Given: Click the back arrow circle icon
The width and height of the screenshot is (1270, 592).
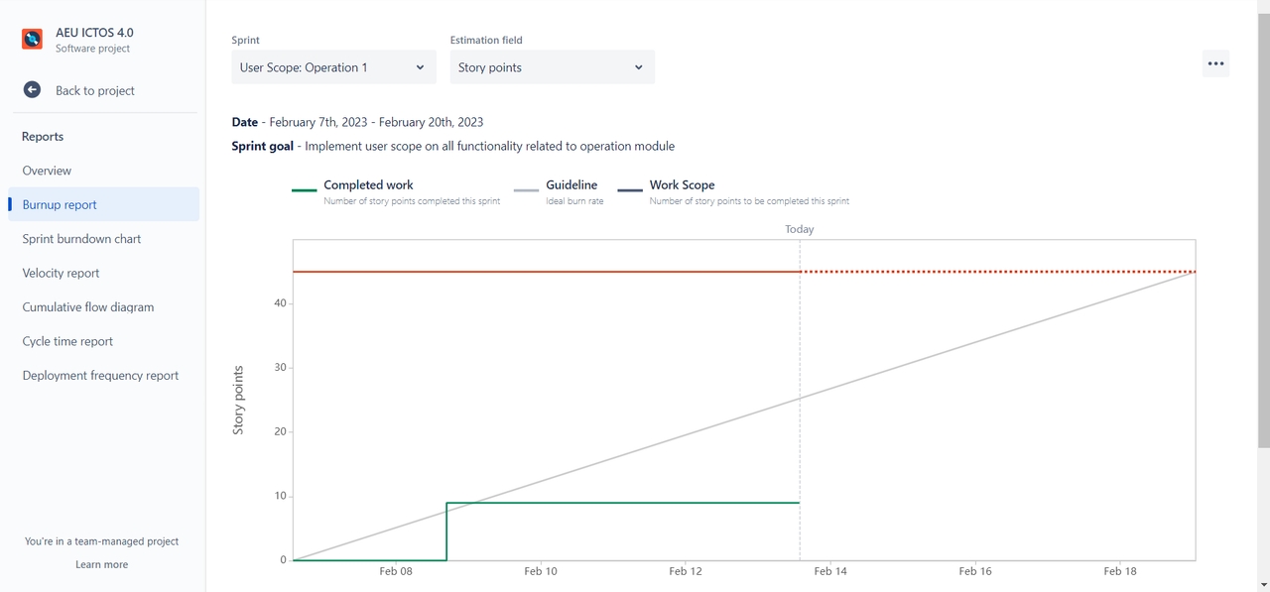Looking at the screenshot, I should pyautogui.click(x=33, y=90).
